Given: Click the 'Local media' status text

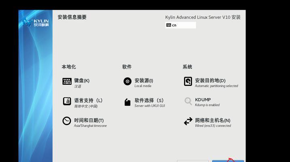Looking at the screenshot, I should pyautogui.click(x=143, y=86).
